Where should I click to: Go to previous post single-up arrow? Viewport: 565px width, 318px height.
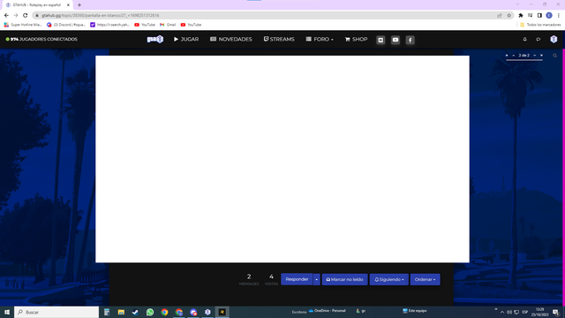coord(514,56)
